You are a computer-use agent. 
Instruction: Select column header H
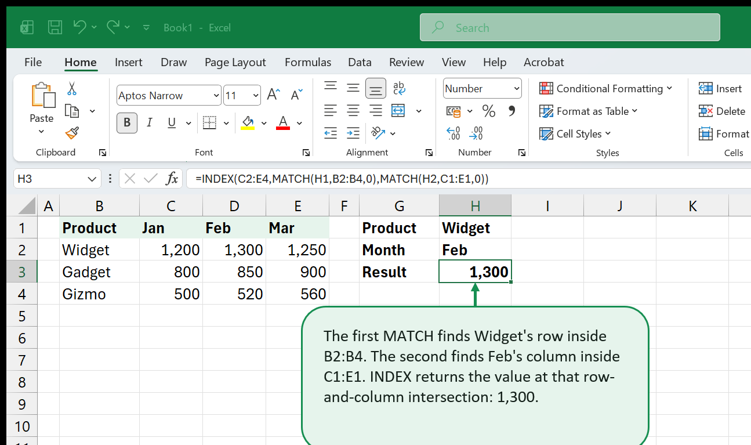click(x=475, y=205)
